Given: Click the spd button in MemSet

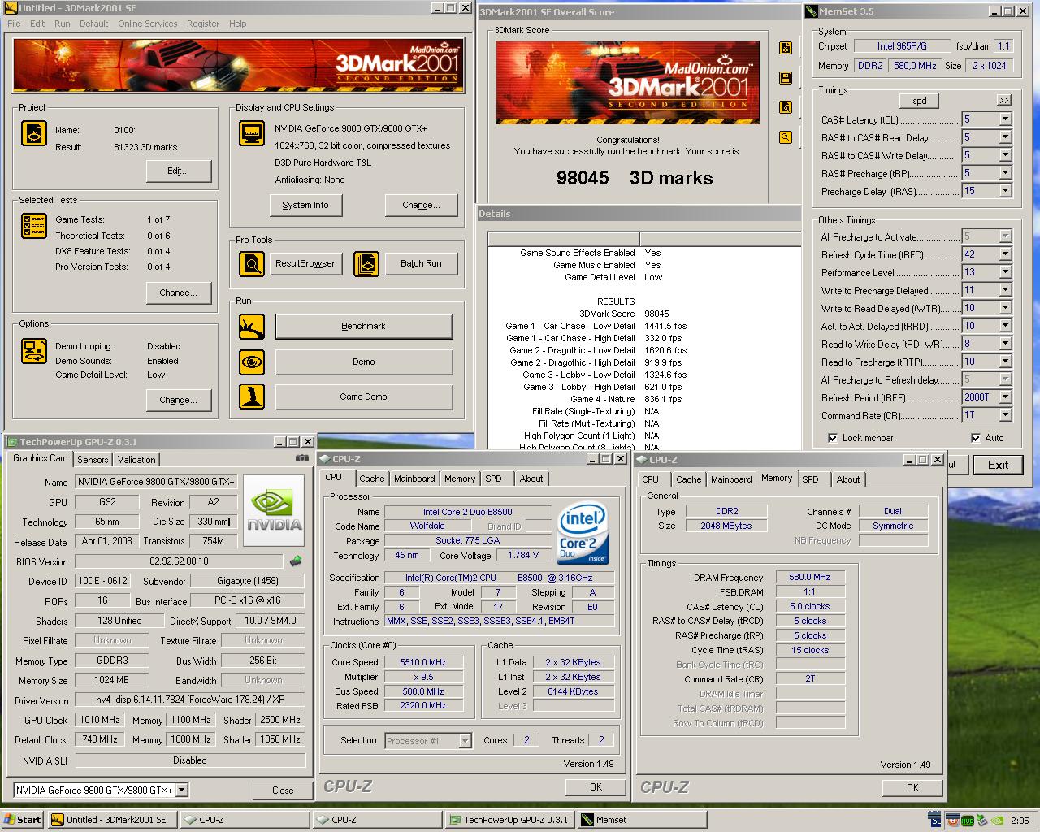Looking at the screenshot, I should point(920,101).
